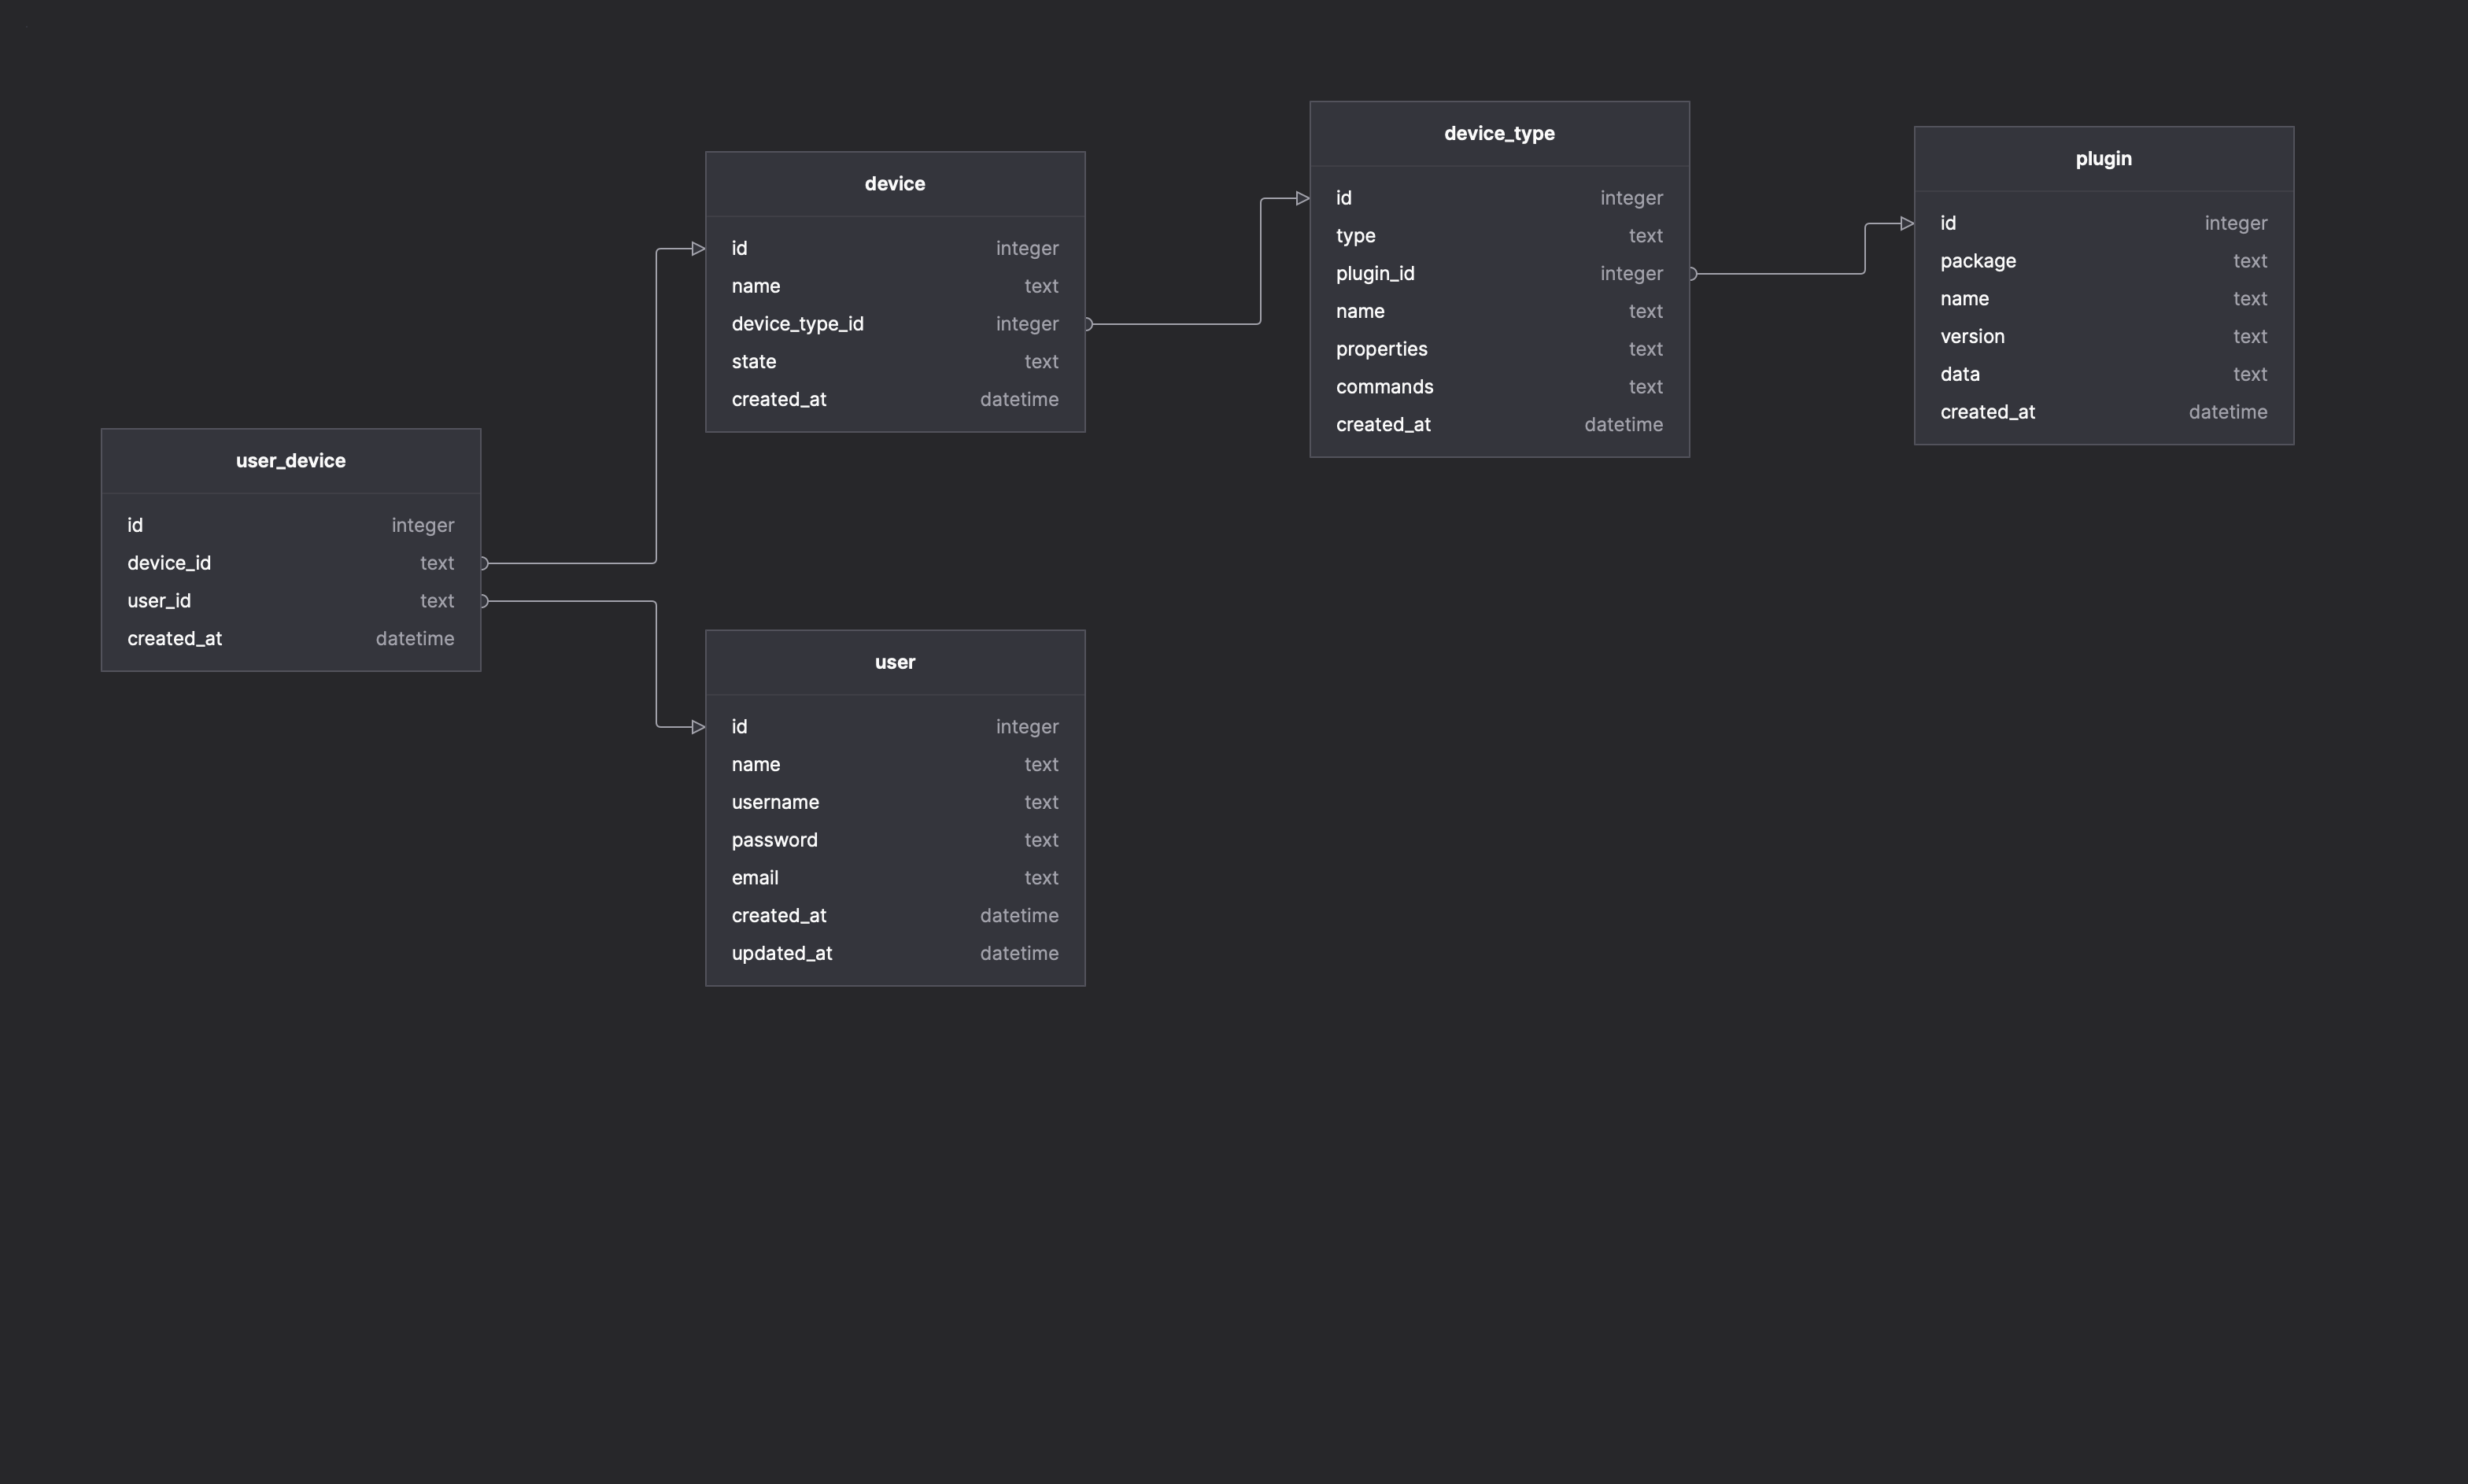Select the plugin table title
The image size is (2468, 1484).
[2103, 159]
